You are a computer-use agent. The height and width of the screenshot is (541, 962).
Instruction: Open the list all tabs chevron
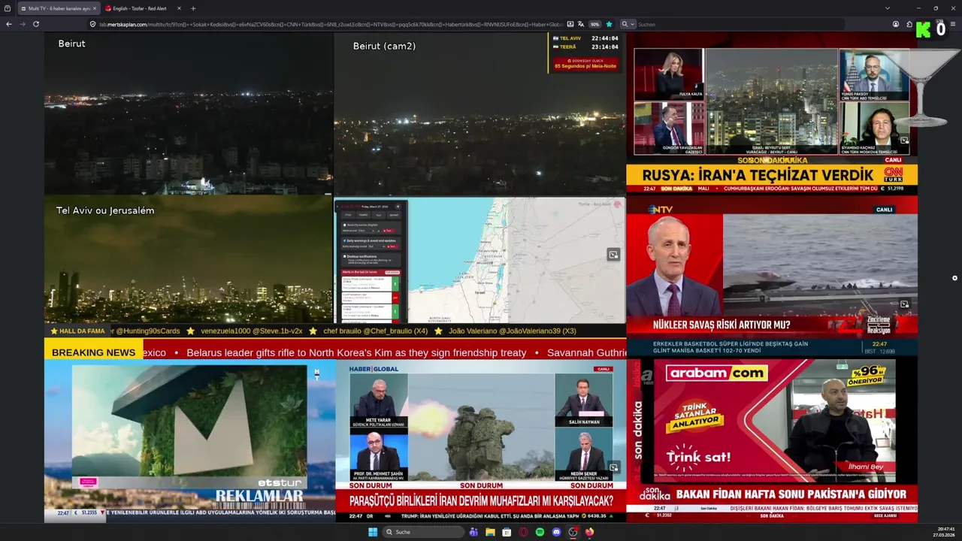point(888,8)
